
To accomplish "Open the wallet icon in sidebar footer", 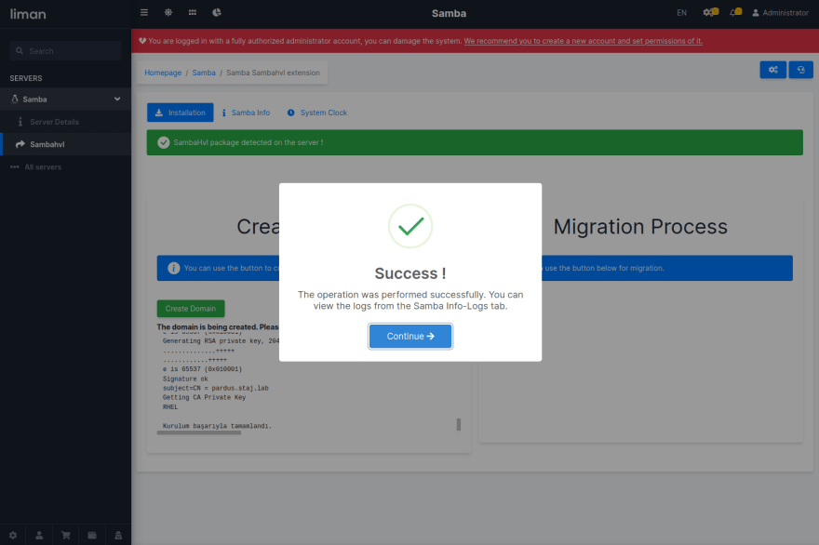I will tap(92, 535).
